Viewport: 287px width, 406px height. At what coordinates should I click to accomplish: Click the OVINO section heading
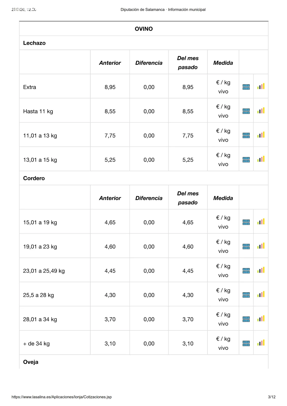144,29
